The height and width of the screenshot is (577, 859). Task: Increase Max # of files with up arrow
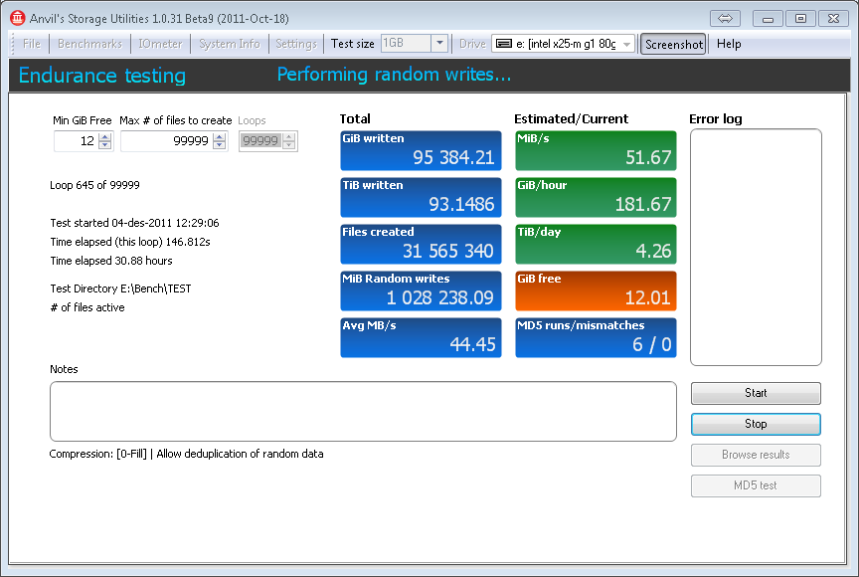pyautogui.click(x=219, y=137)
